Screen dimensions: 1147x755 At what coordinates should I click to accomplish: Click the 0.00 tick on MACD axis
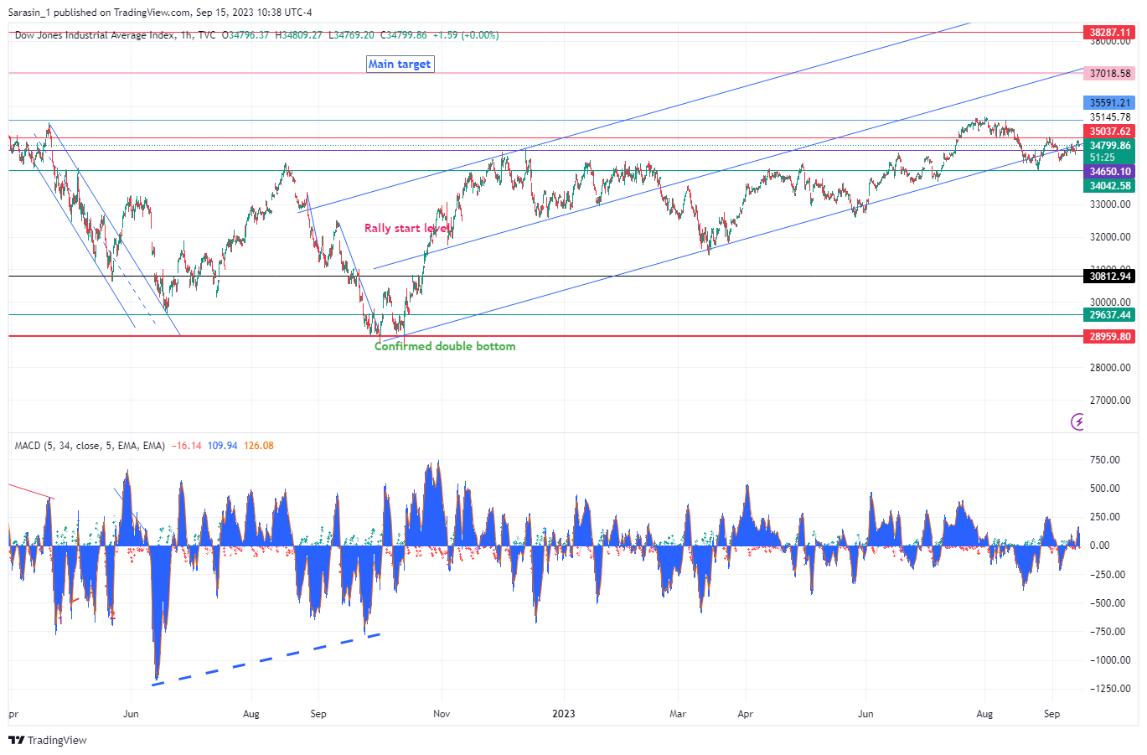pyautogui.click(x=1099, y=546)
